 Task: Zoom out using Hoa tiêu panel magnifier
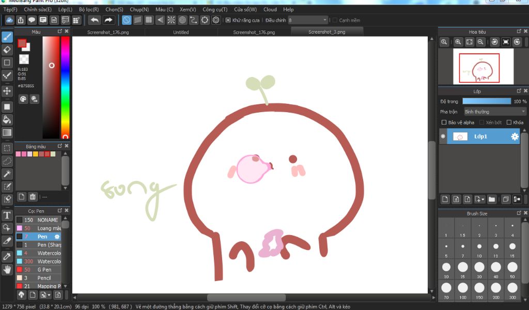pos(480,42)
